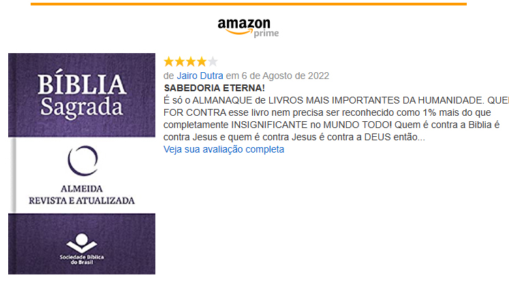Select the fourth gold rating star
509x301 pixels.
point(202,61)
